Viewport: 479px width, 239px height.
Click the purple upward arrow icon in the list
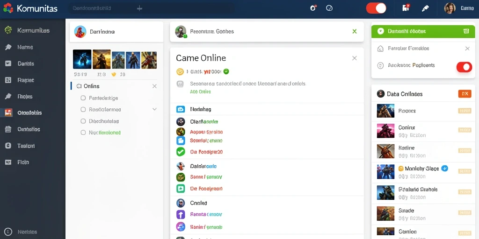pos(181,214)
